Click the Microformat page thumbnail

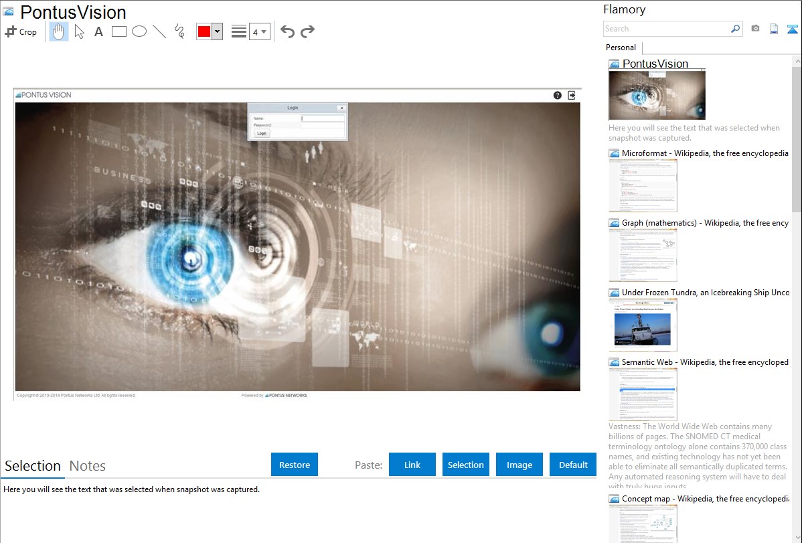coord(643,185)
